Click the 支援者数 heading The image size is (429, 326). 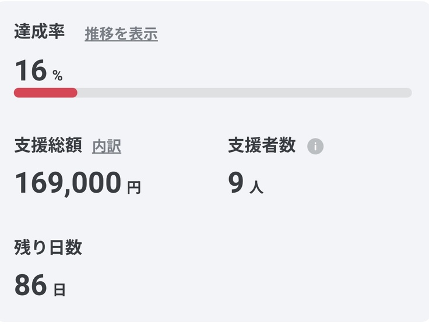click(x=262, y=146)
